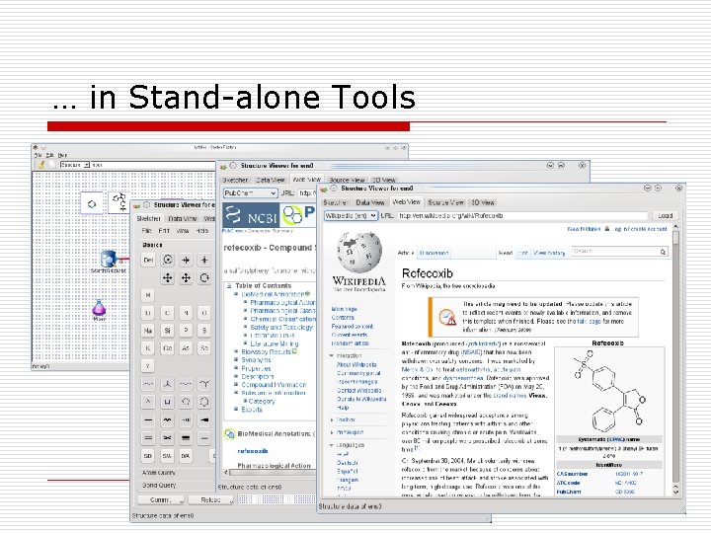
Task: Open the Edit menu in Sketcher
Action: [164, 231]
